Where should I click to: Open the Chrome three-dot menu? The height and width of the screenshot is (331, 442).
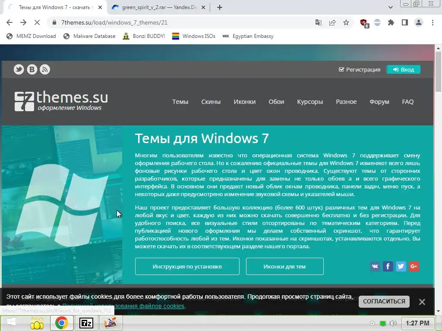tap(433, 22)
